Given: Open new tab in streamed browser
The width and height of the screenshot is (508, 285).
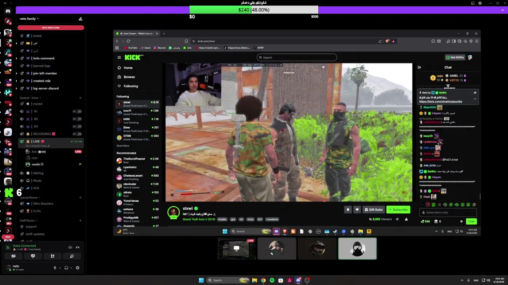Looking at the screenshot, I should pos(164,34).
